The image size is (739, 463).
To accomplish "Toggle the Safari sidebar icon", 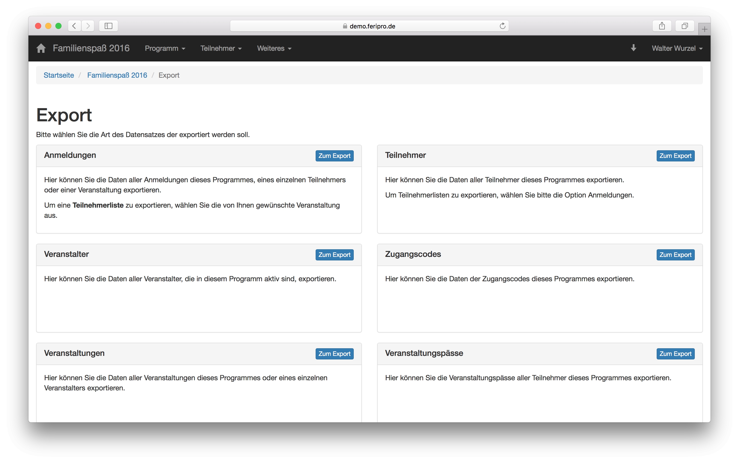I will point(109,26).
